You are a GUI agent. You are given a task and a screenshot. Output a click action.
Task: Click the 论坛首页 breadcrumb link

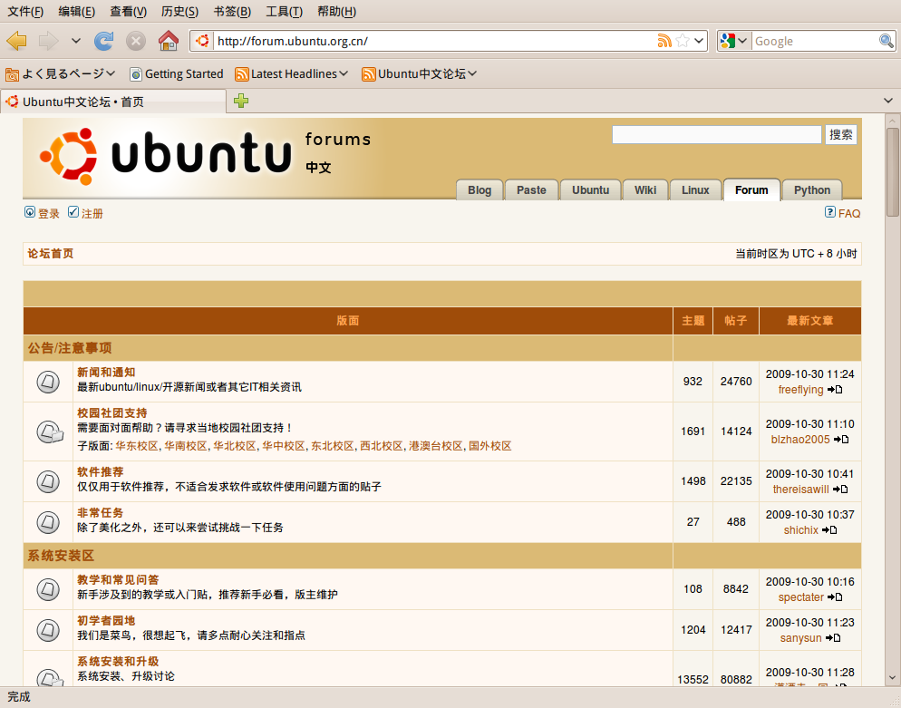tap(51, 254)
